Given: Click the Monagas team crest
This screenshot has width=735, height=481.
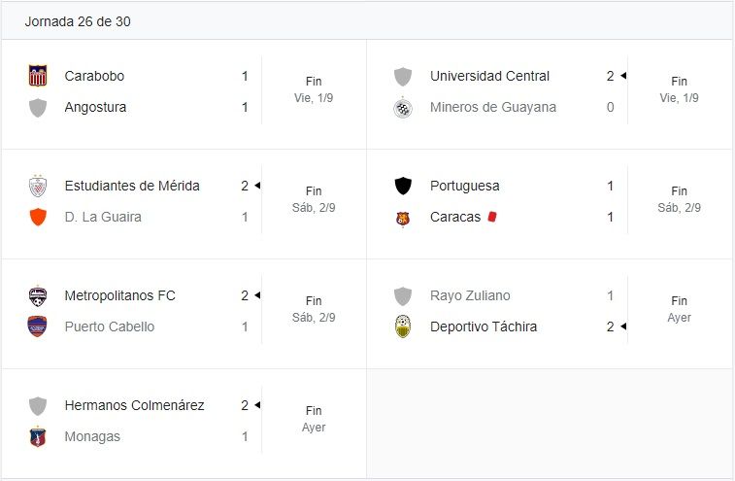Looking at the screenshot, I should click(x=38, y=436).
